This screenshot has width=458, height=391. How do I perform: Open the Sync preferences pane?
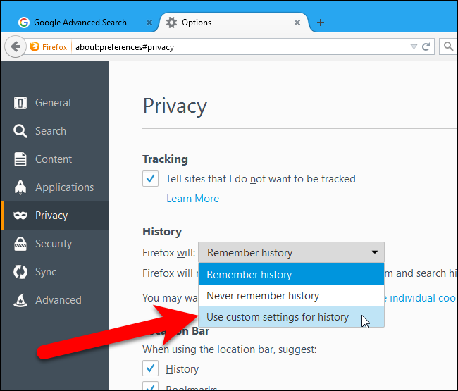[54, 272]
